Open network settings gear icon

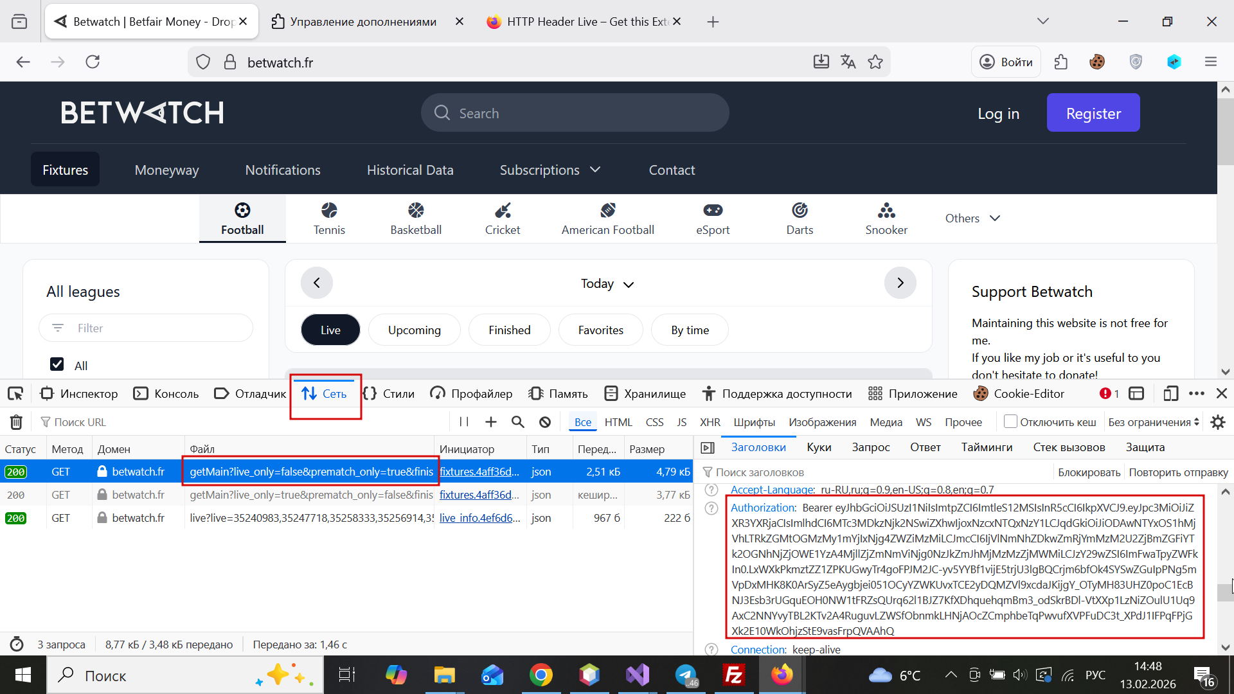[x=1218, y=422]
